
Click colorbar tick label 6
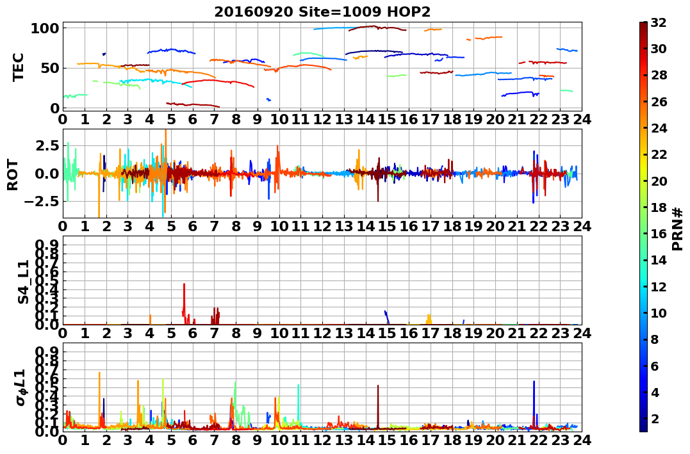click(655, 366)
